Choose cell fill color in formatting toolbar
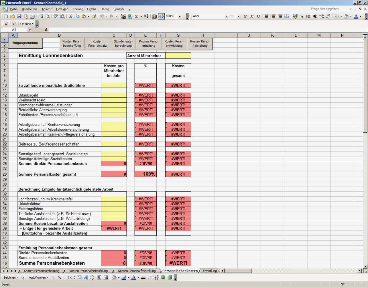 point(346,16)
